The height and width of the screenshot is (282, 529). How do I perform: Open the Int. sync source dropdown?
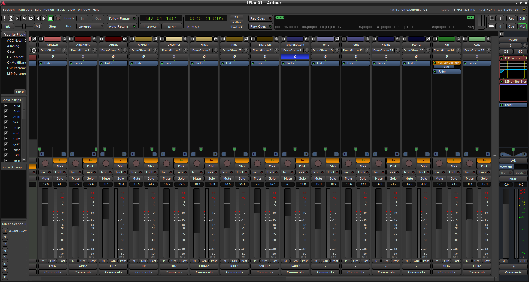click(x=7, y=26)
